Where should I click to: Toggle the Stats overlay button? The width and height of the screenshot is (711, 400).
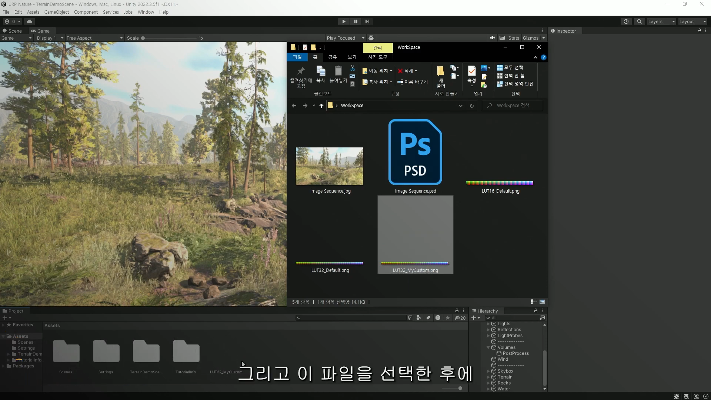513,38
